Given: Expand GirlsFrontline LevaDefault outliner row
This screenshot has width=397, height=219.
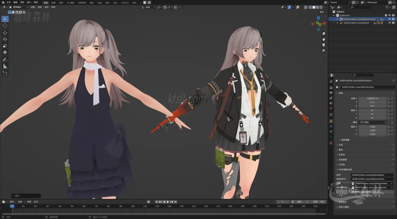Looking at the screenshot, I should [x=338, y=23].
